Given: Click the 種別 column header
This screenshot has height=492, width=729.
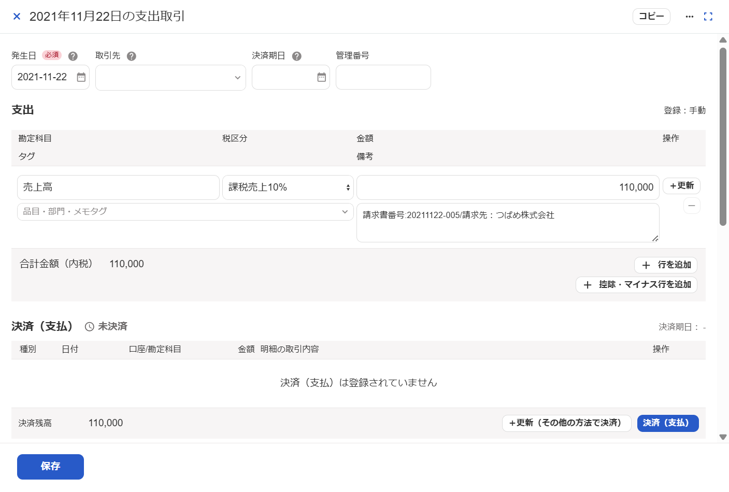Looking at the screenshot, I should click(28, 350).
